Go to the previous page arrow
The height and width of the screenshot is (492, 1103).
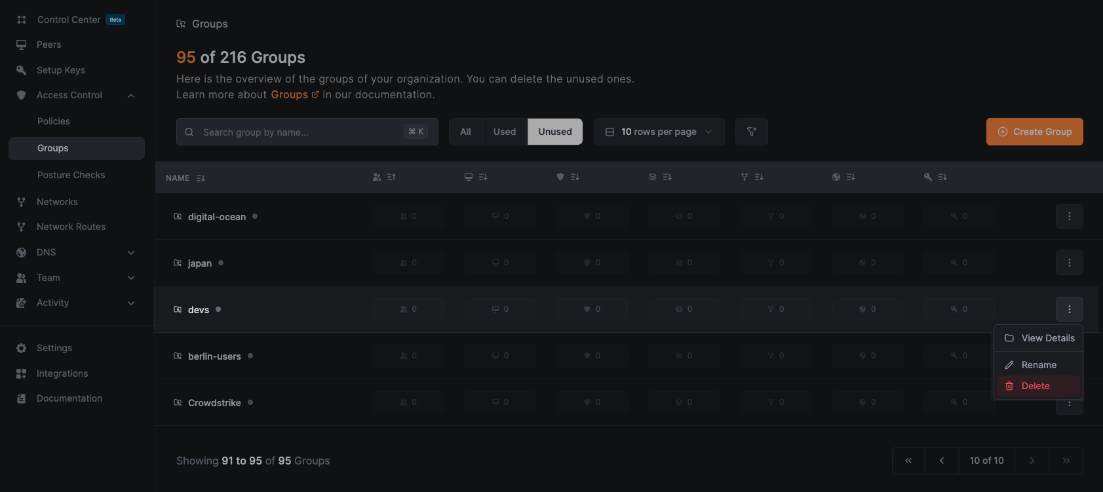click(x=942, y=461)
